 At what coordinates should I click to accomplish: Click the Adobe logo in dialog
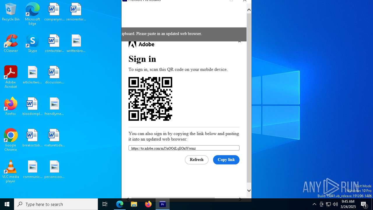tap(141, 44)
